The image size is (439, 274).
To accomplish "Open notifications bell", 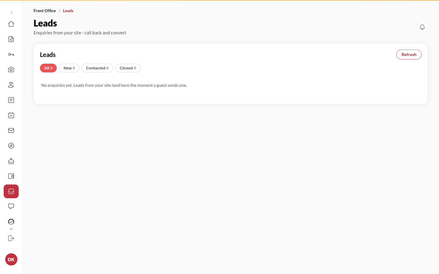I will pyautogui.click(x=422, y=27).
